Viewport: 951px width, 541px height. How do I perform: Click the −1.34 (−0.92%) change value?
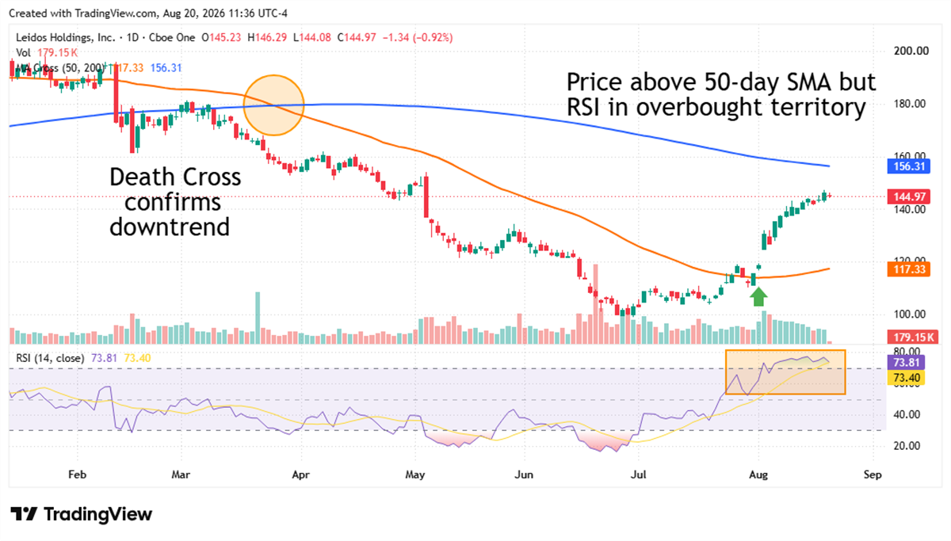(419, 37)
